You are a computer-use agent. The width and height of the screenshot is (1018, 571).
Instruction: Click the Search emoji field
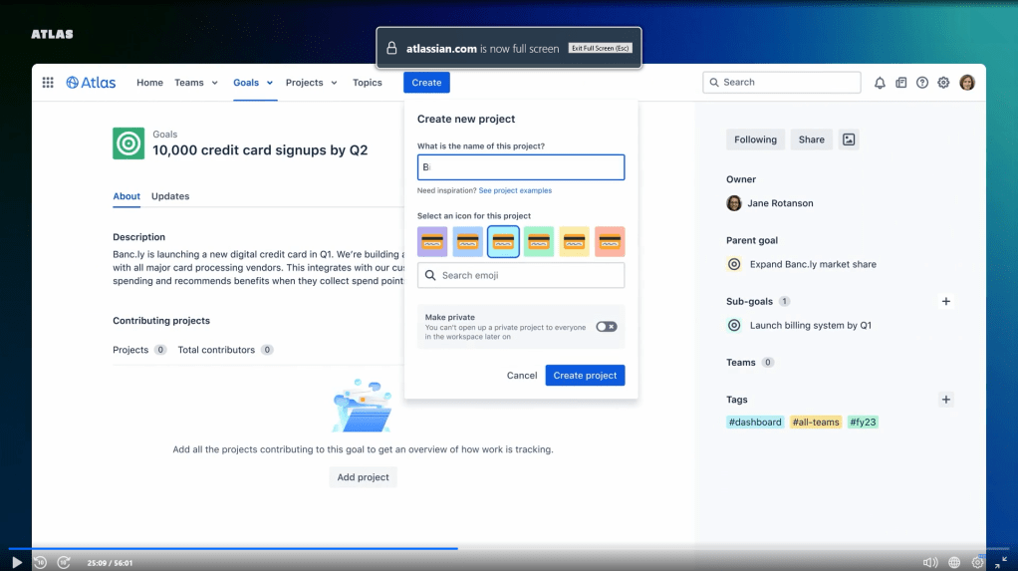pos(521,275)
